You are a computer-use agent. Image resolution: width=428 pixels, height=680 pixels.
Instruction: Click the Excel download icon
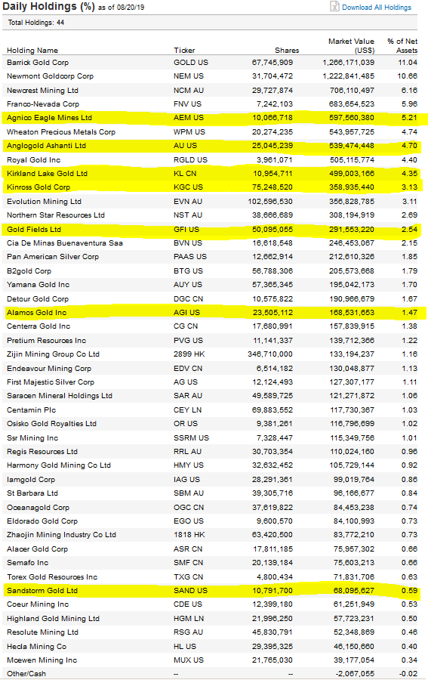click(334, 7)
